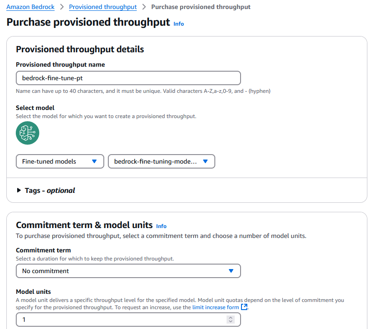This screenshot has width=371, height=329.
Task: Open the external limit increase form icon
Action: [244, 307]
